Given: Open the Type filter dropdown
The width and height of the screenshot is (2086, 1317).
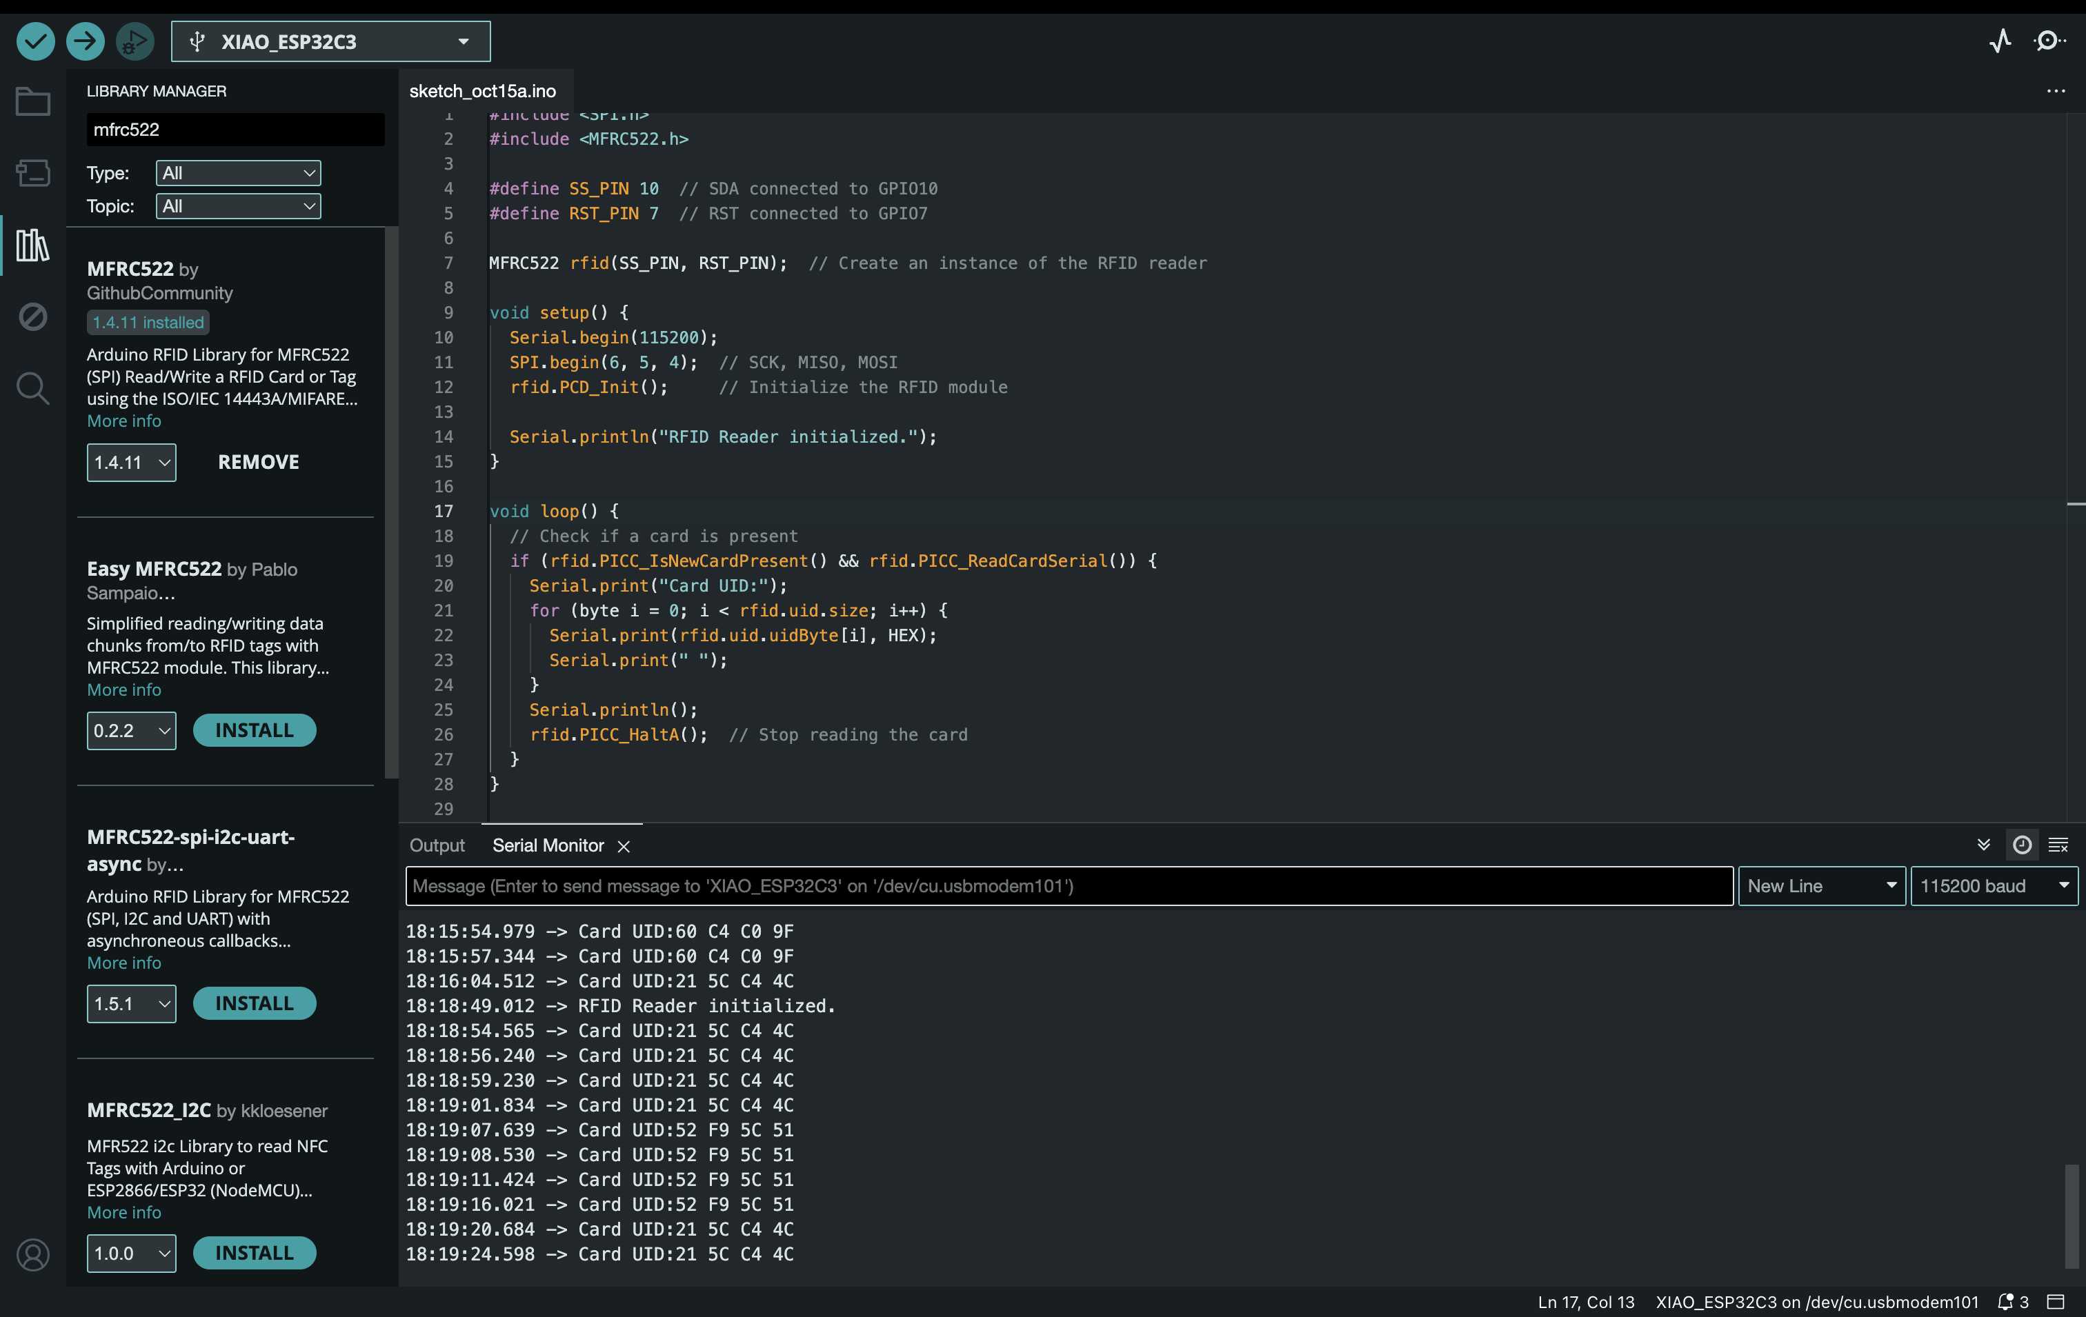Looking at the screenshot, I should 238,172.
